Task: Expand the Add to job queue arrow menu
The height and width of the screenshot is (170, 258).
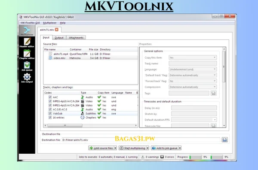Action: point(180,148)
